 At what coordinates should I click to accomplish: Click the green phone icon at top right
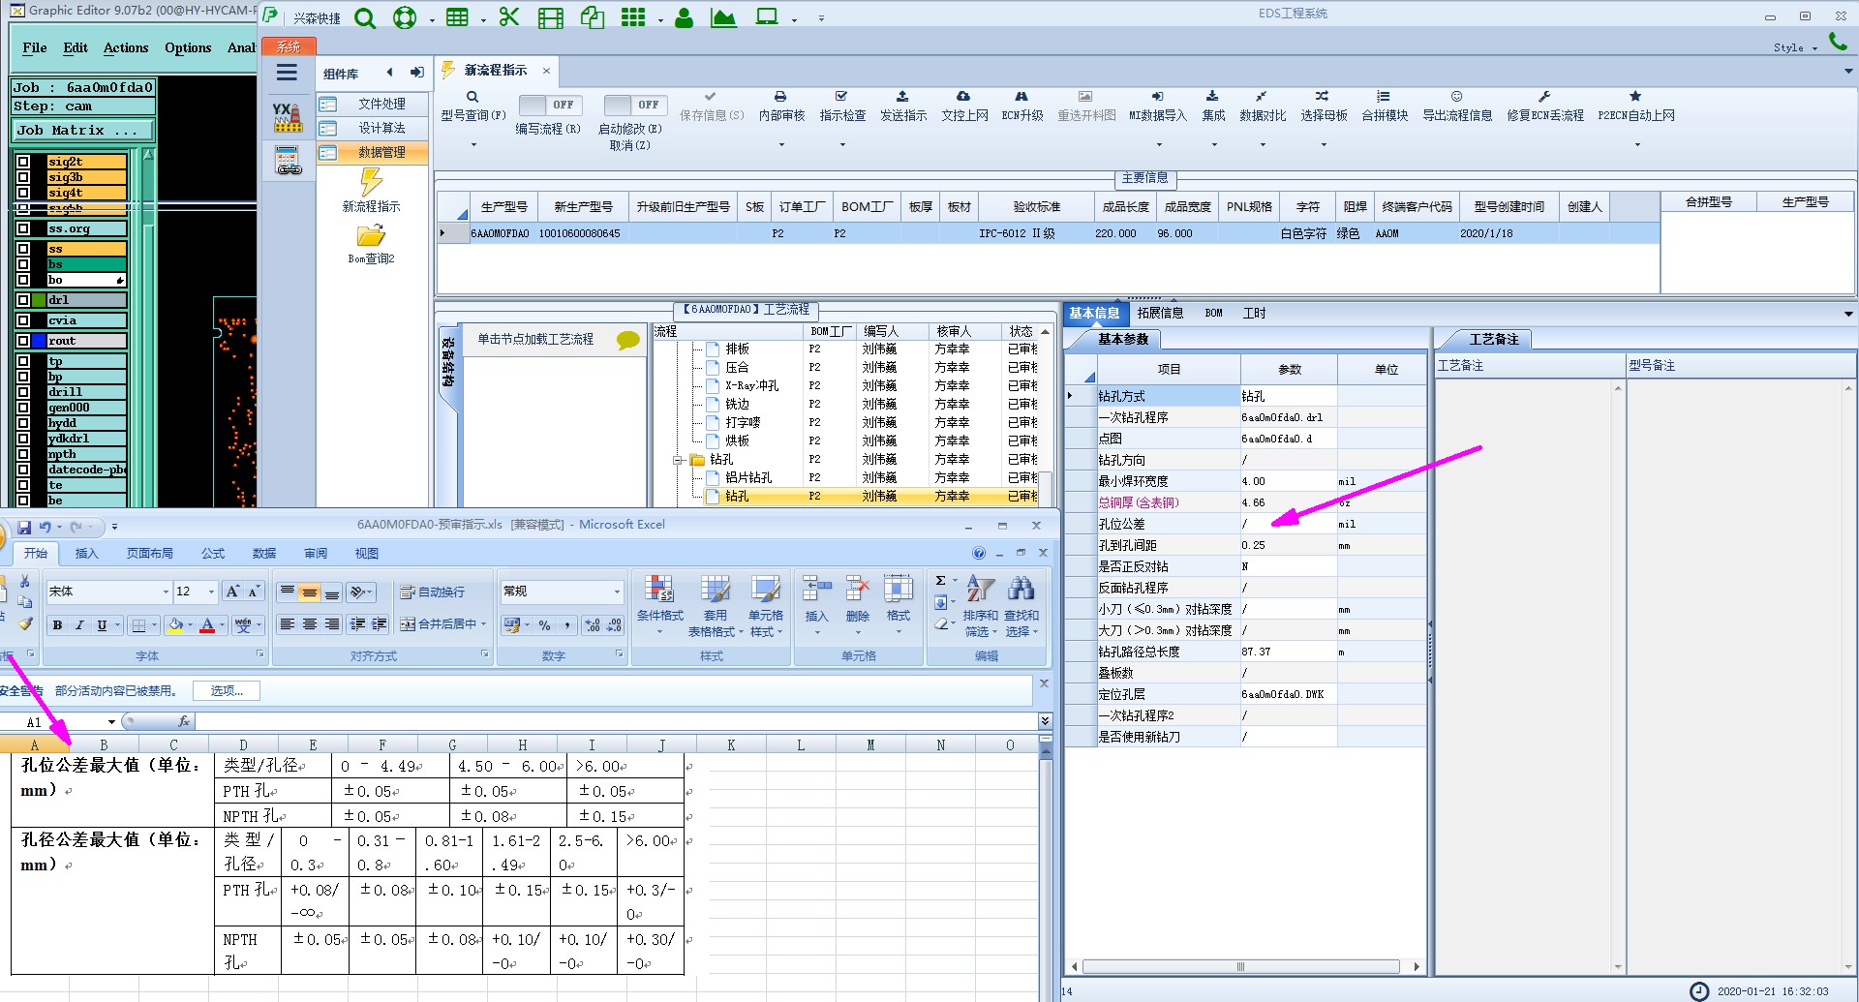click(1838, 41)
